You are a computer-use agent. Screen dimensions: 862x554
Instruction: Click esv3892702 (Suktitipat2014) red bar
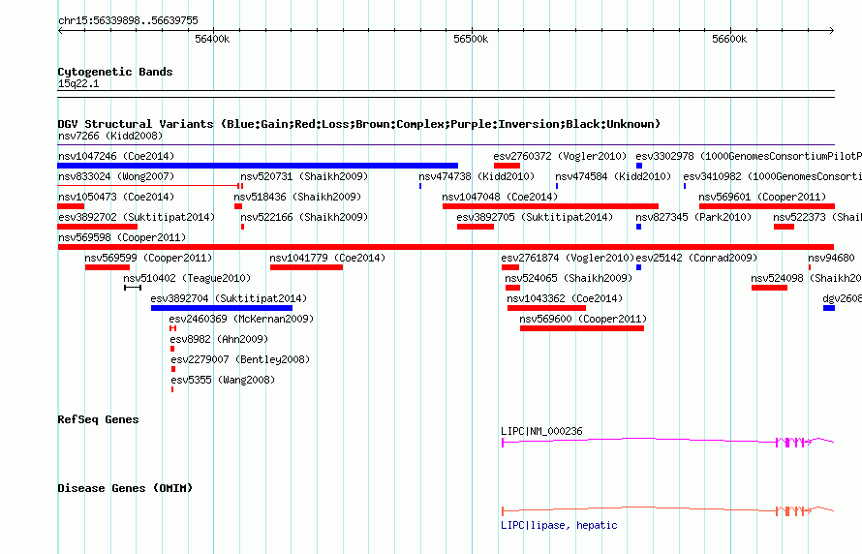tap(97, 227)
